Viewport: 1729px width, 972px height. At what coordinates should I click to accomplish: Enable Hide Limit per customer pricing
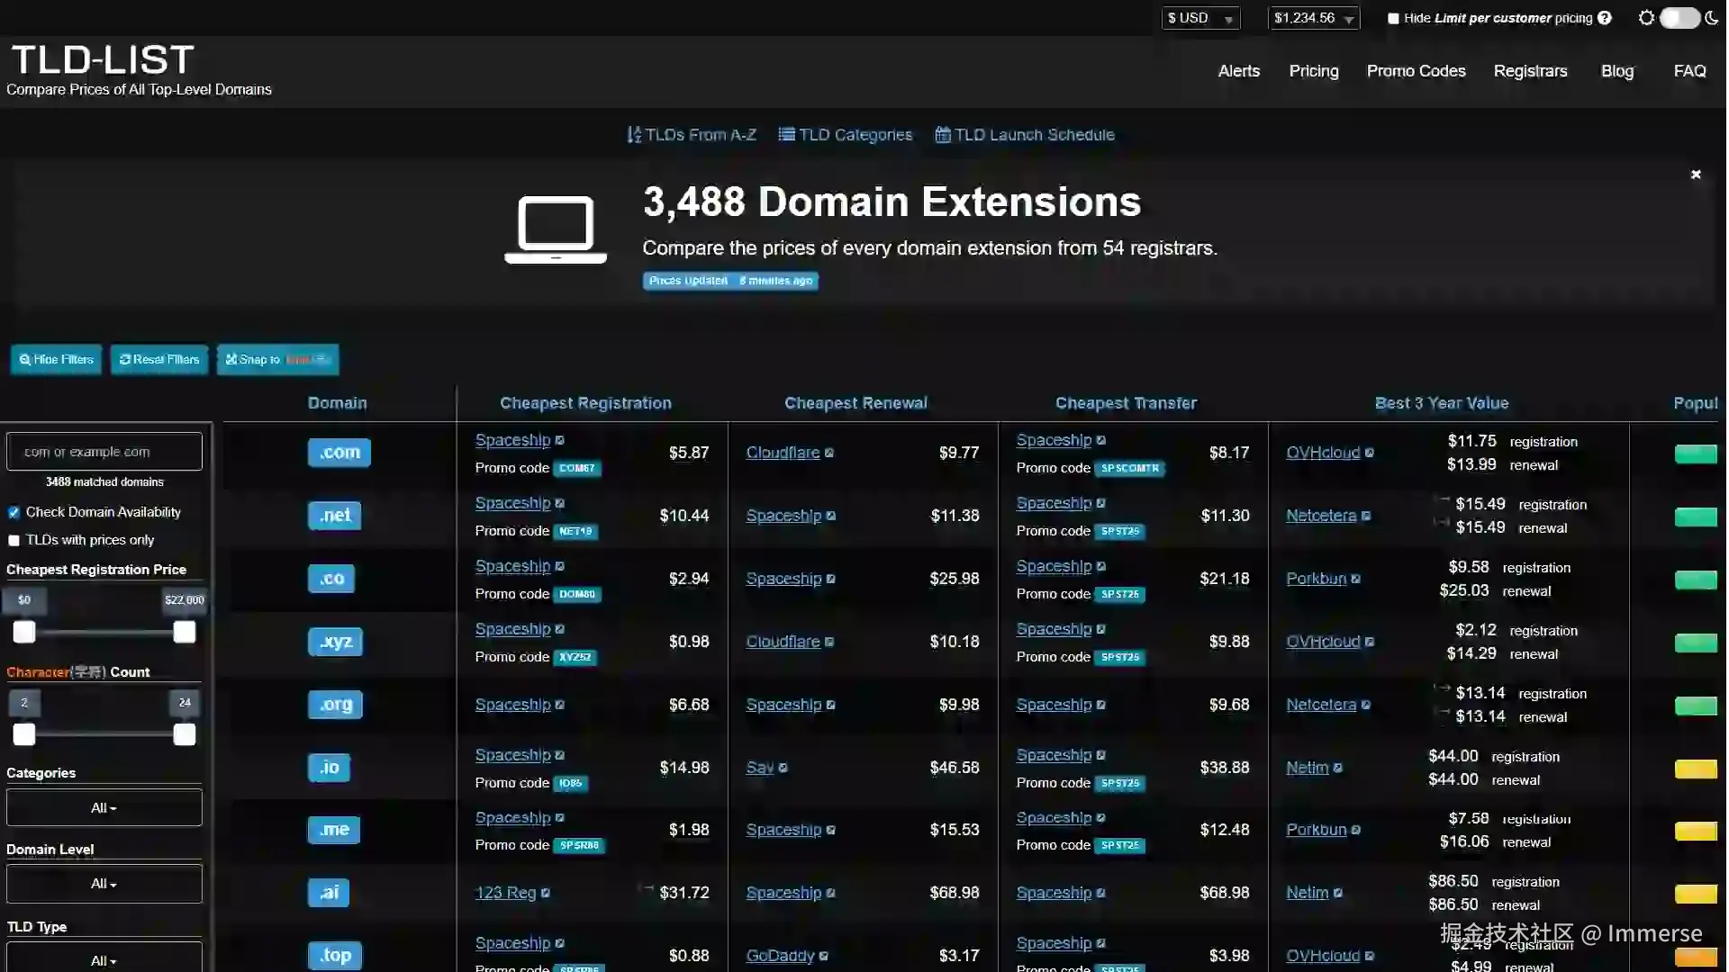point(1394,17)
